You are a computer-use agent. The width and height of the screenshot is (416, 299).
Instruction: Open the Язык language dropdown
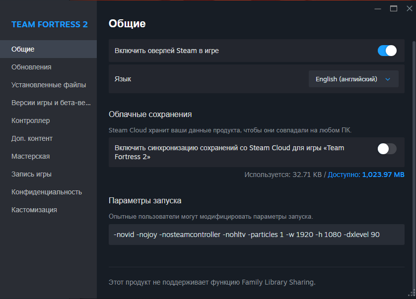[x=353, y=79]
